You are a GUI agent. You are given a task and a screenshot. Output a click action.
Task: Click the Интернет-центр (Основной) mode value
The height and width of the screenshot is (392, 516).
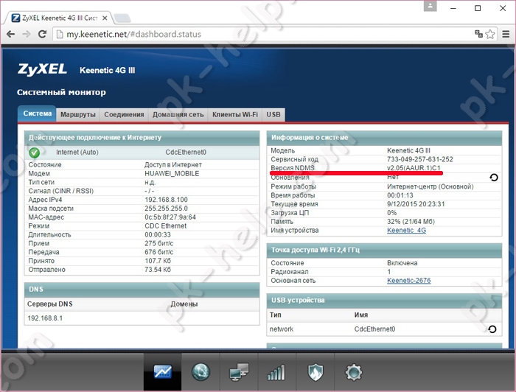pos(430,186)
